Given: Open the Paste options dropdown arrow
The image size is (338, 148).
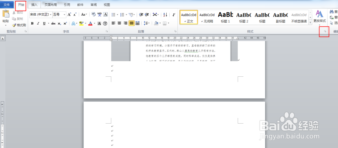Looking at the screenshot, I should point(6,25).
